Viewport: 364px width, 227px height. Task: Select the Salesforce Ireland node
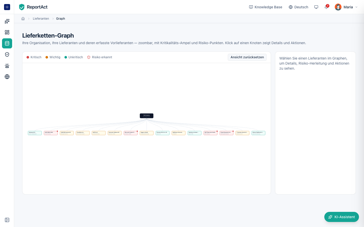point(195,133)
